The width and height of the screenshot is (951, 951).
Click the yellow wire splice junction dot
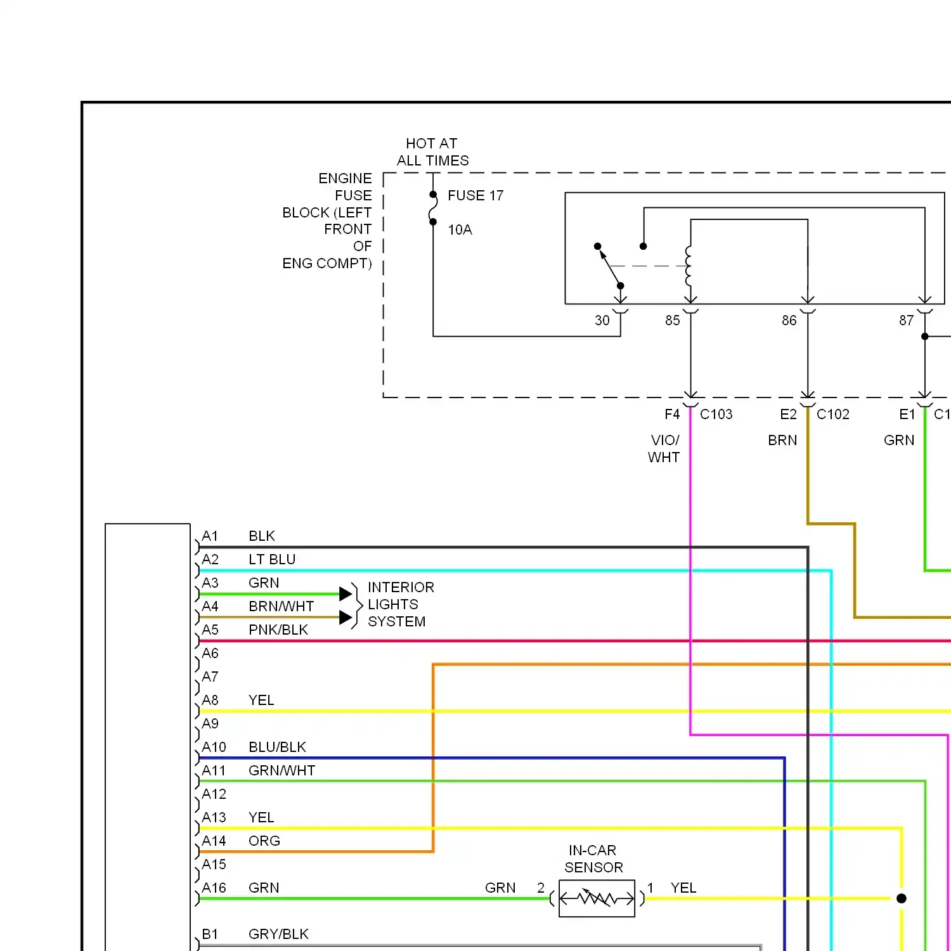pyautogui.click(x=902, y=898)
